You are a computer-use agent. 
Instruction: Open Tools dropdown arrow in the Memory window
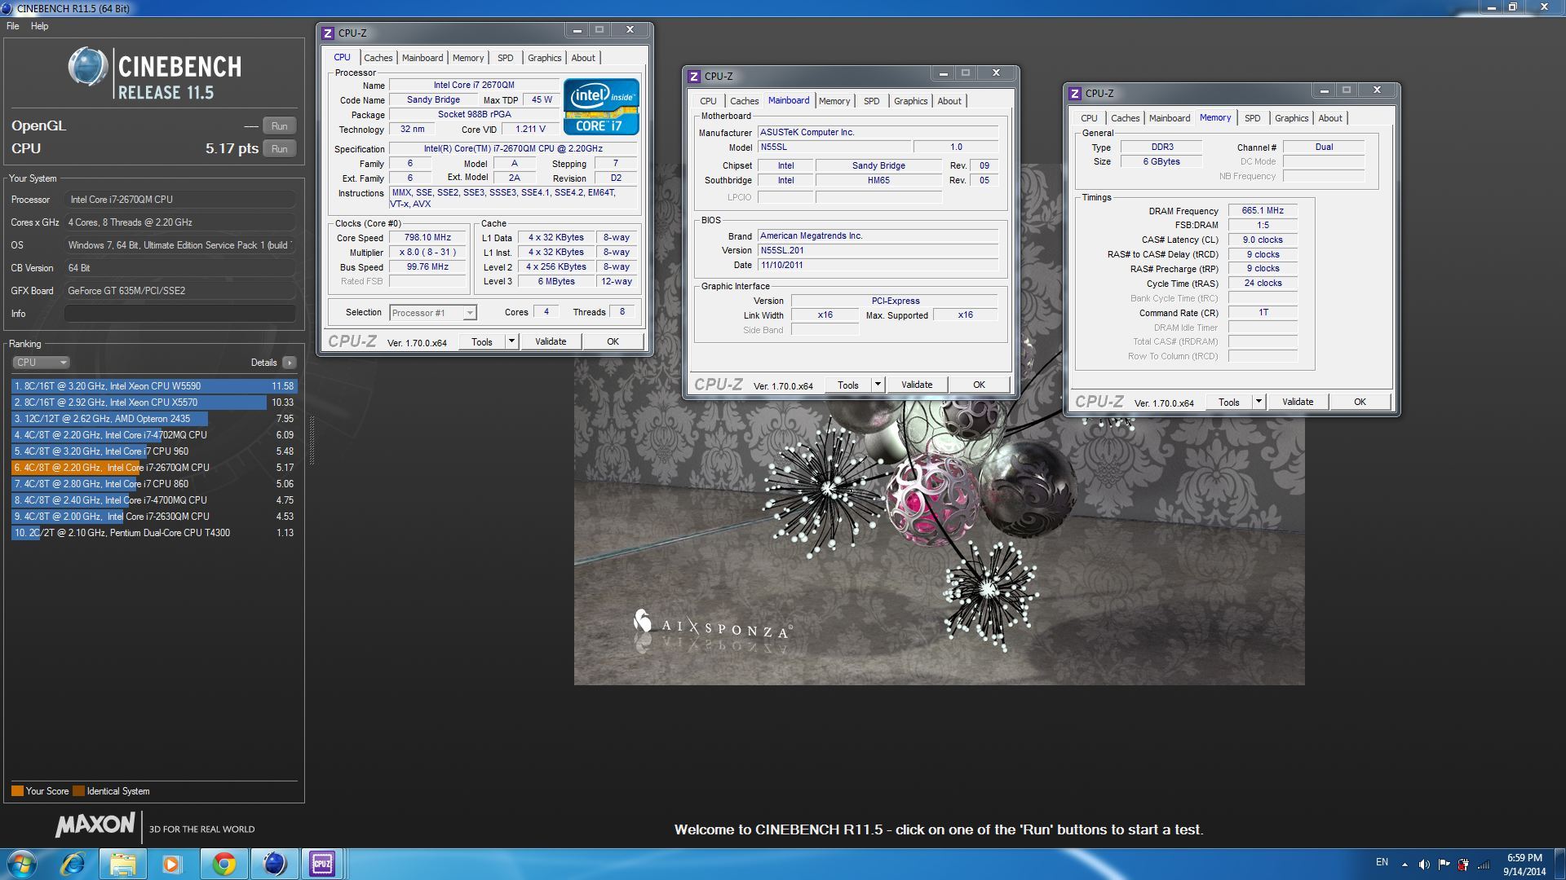(x=1259, y=402)
